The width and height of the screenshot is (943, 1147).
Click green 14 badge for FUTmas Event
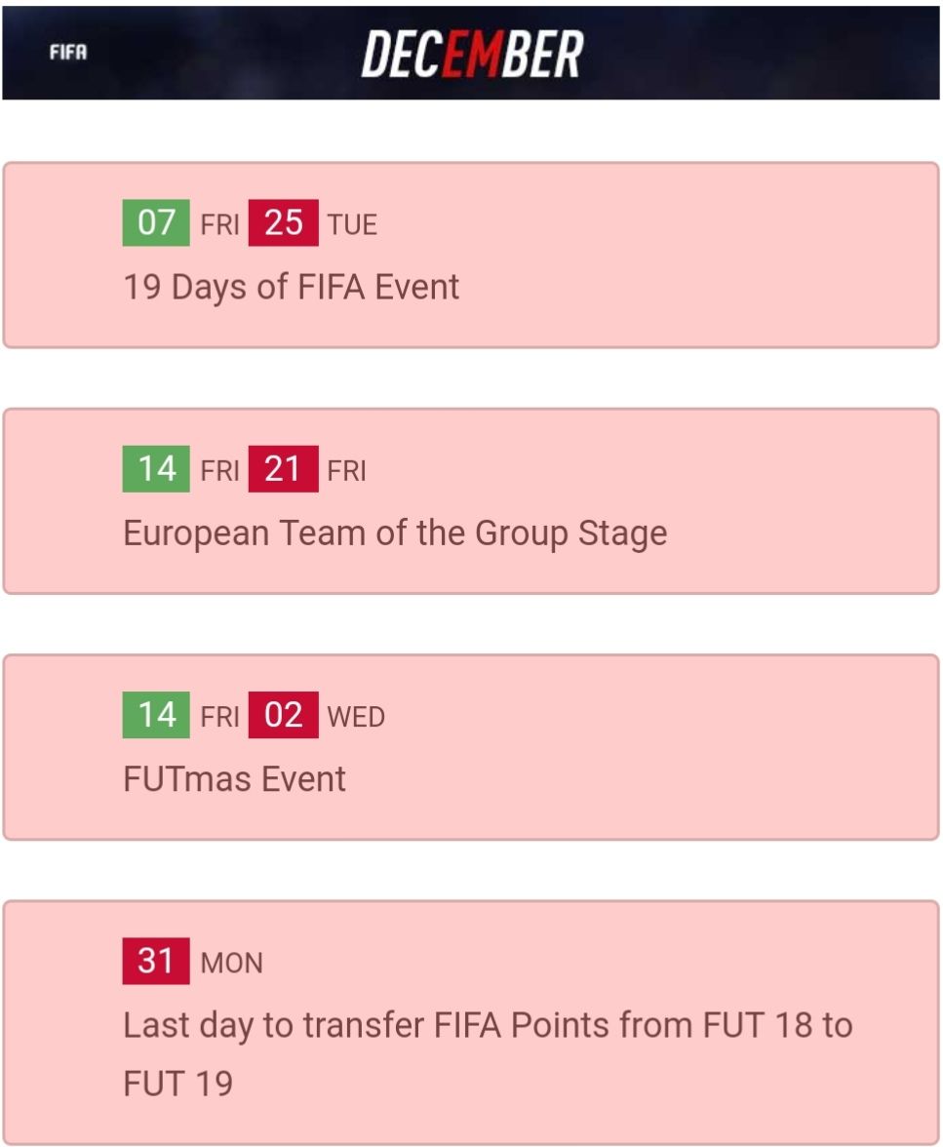[x=156, y=715]
